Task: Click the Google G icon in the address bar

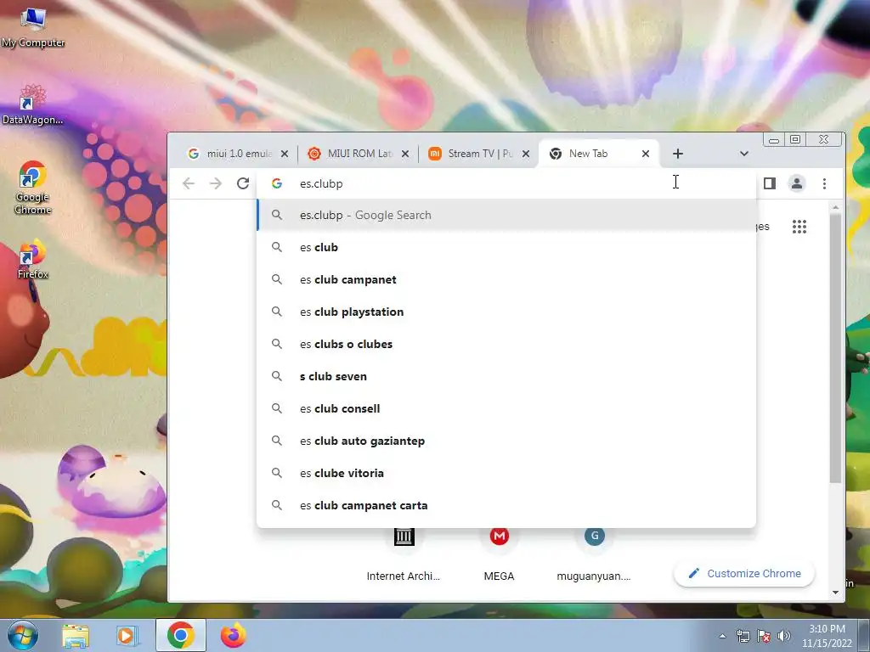Action: (x=277, y=183)
